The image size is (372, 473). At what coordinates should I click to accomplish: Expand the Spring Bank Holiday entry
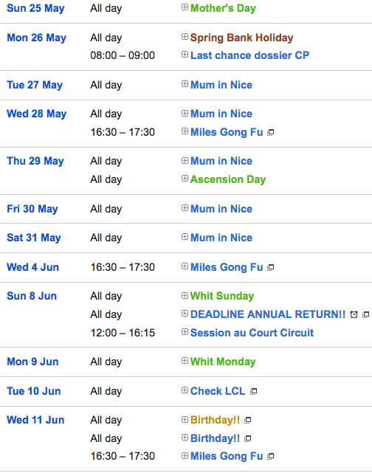click(185, 37)
